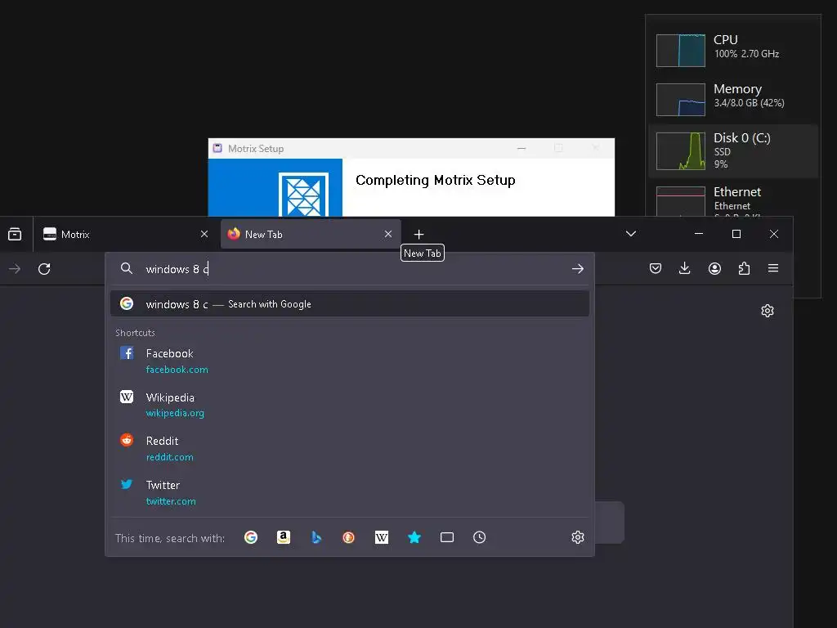This screenshot has width=837, height=628.
Task: Search in History clock icon
Action: [479, 537]
